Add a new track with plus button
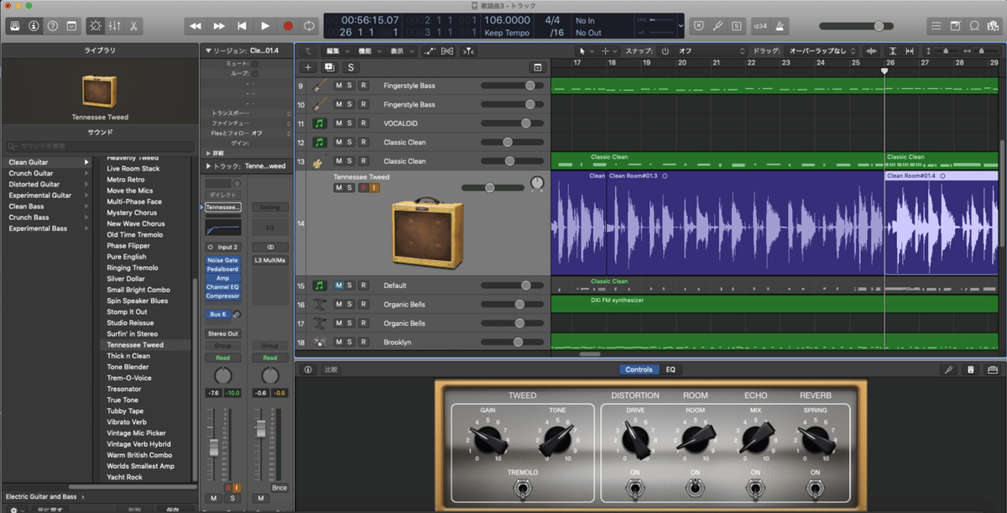This screenshot has height=513, width=1007. tap(308, 67)
